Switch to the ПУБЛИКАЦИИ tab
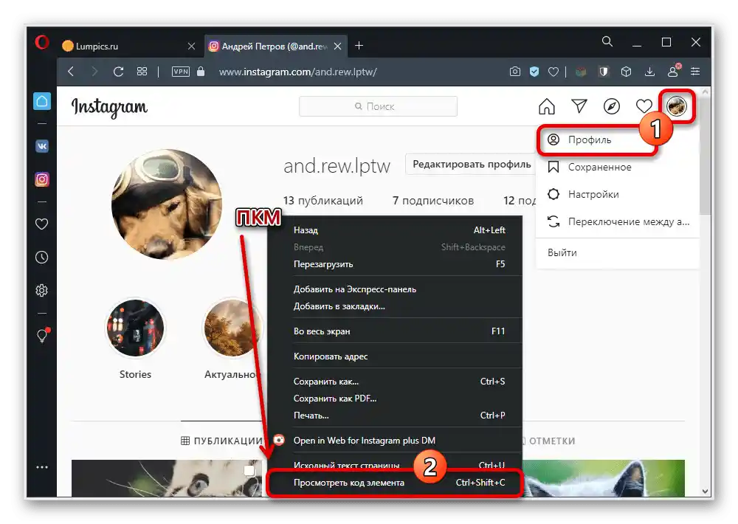738x524 pixels. tap(221, 441)
